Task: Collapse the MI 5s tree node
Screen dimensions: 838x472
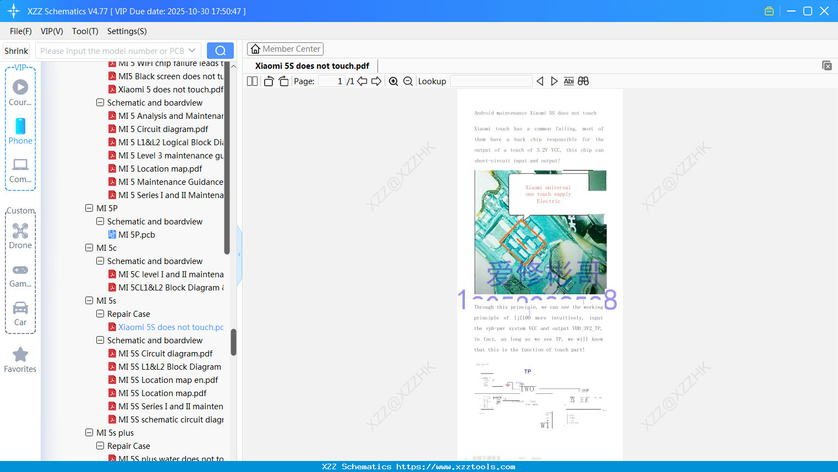Action: coord(89,301)
